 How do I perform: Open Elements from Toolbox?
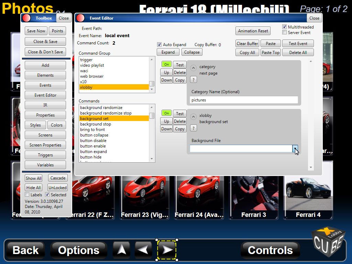(45, 75)
